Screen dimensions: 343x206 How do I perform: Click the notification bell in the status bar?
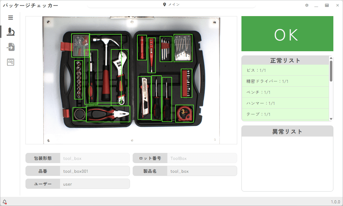point(4,201)
